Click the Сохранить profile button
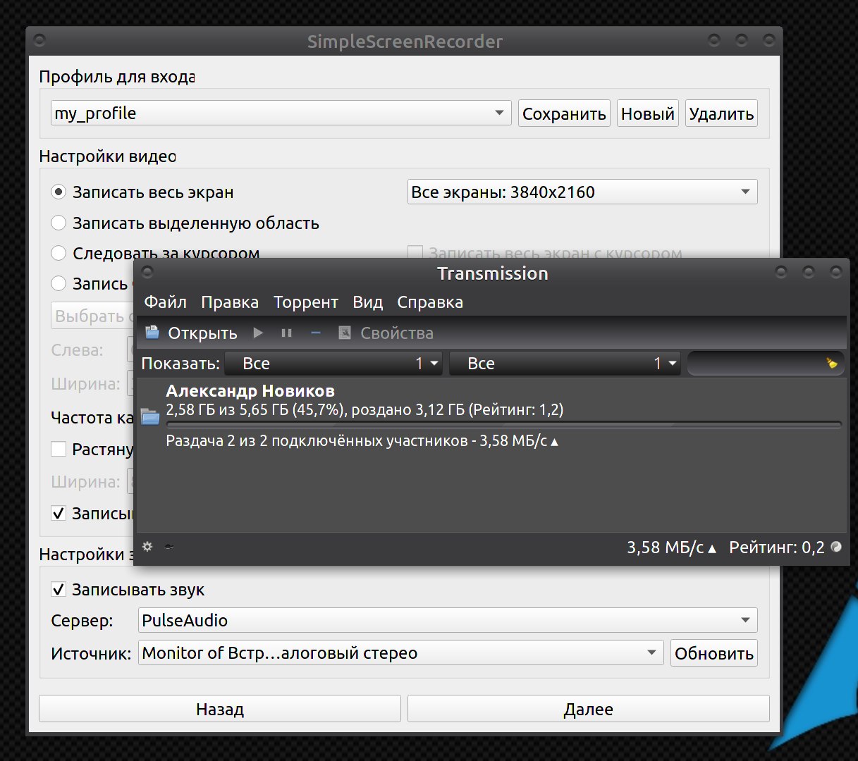 [564, 113]
